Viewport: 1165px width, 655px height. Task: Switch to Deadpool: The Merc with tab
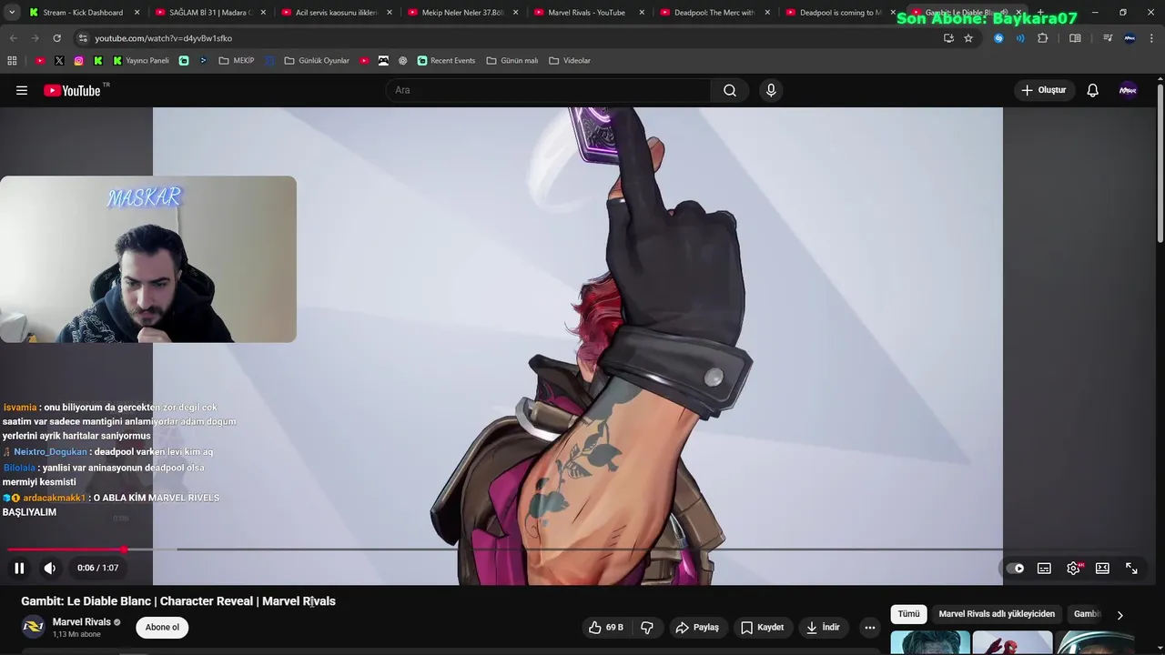click(x=713, y=13)
